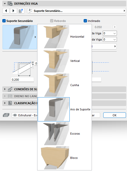Screen dimensions: 127x172
Task: Toggle the disabled Rebordo checkbox
Action: tap(52, 21)
